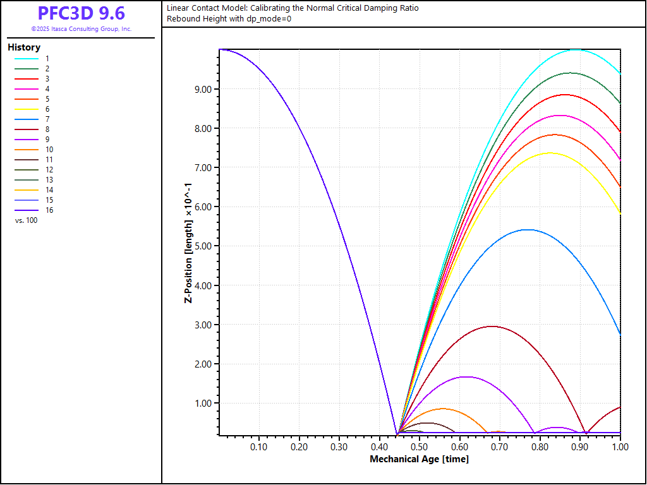
Task: Select the orange legend swatch for history 10
Action: (27, 150)
